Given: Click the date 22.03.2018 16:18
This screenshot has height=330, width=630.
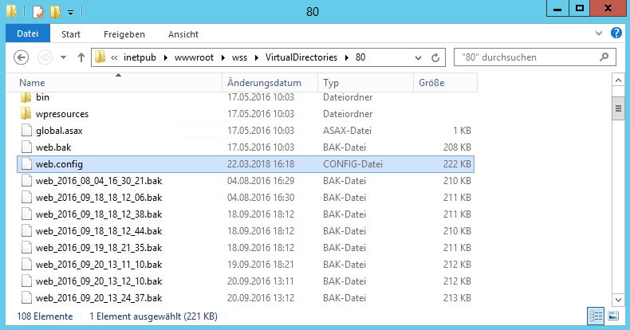Looking at the screenshot, I should (x=261, y=163).
